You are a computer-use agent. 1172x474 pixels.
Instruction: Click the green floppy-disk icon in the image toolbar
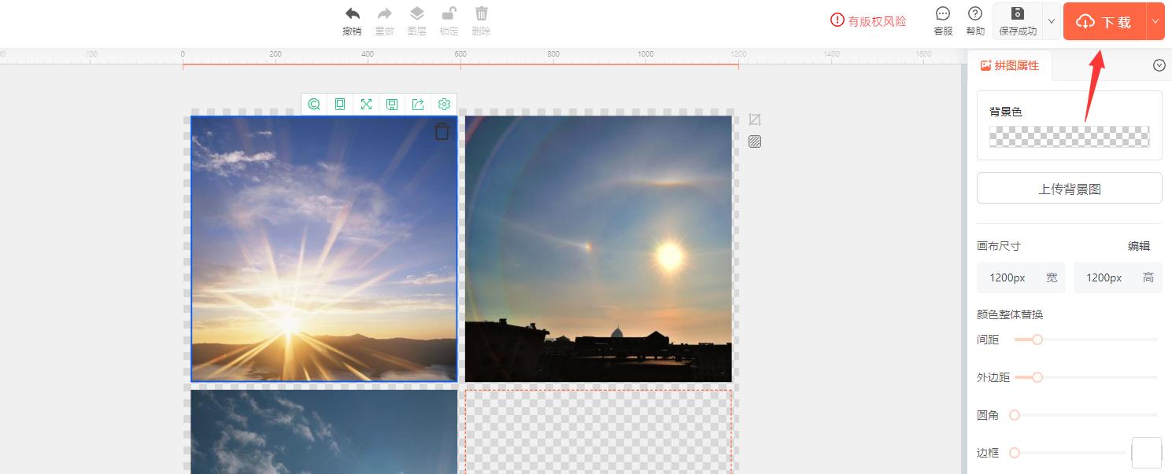click(x=392, y=105)
